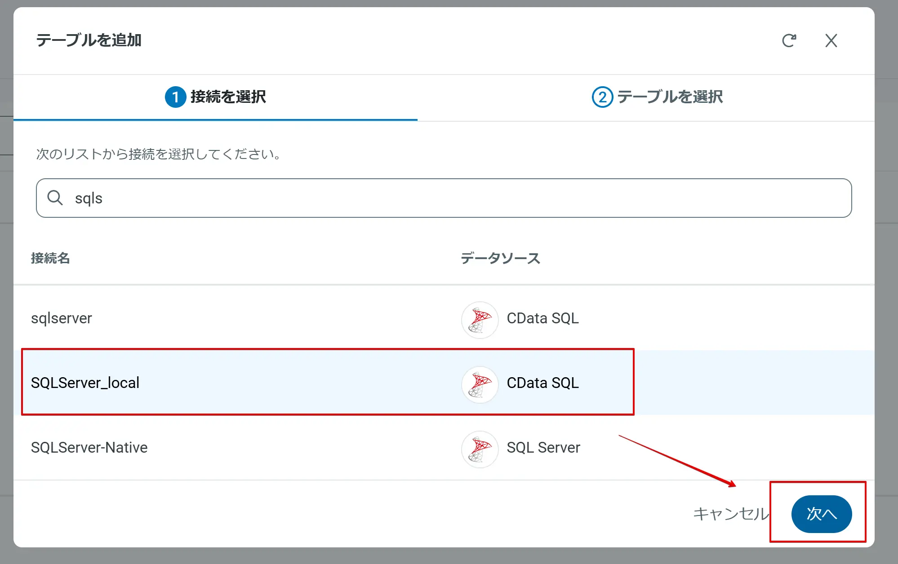Click the キャンセル button

coord(730,514)
